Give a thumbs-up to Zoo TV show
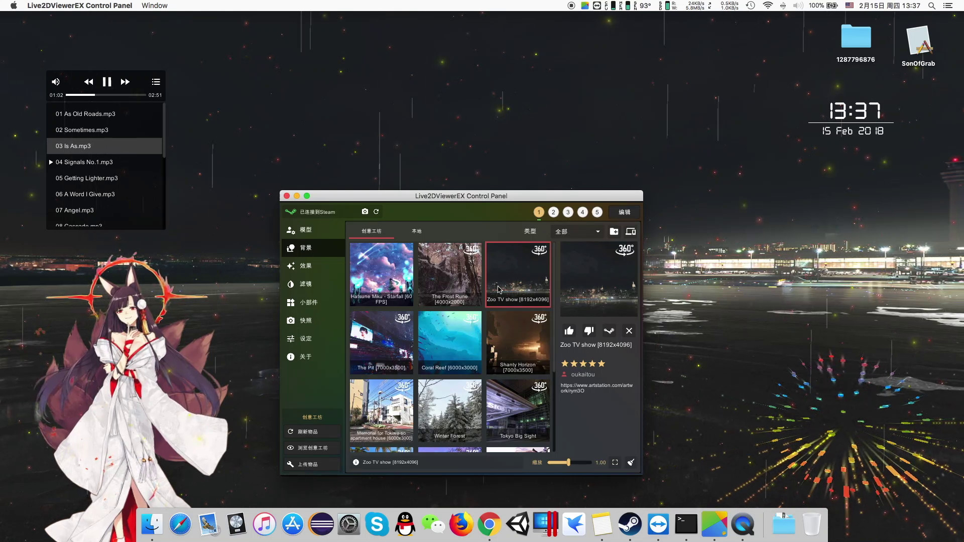Screen dimensions: 964x542 coord(568,331)
